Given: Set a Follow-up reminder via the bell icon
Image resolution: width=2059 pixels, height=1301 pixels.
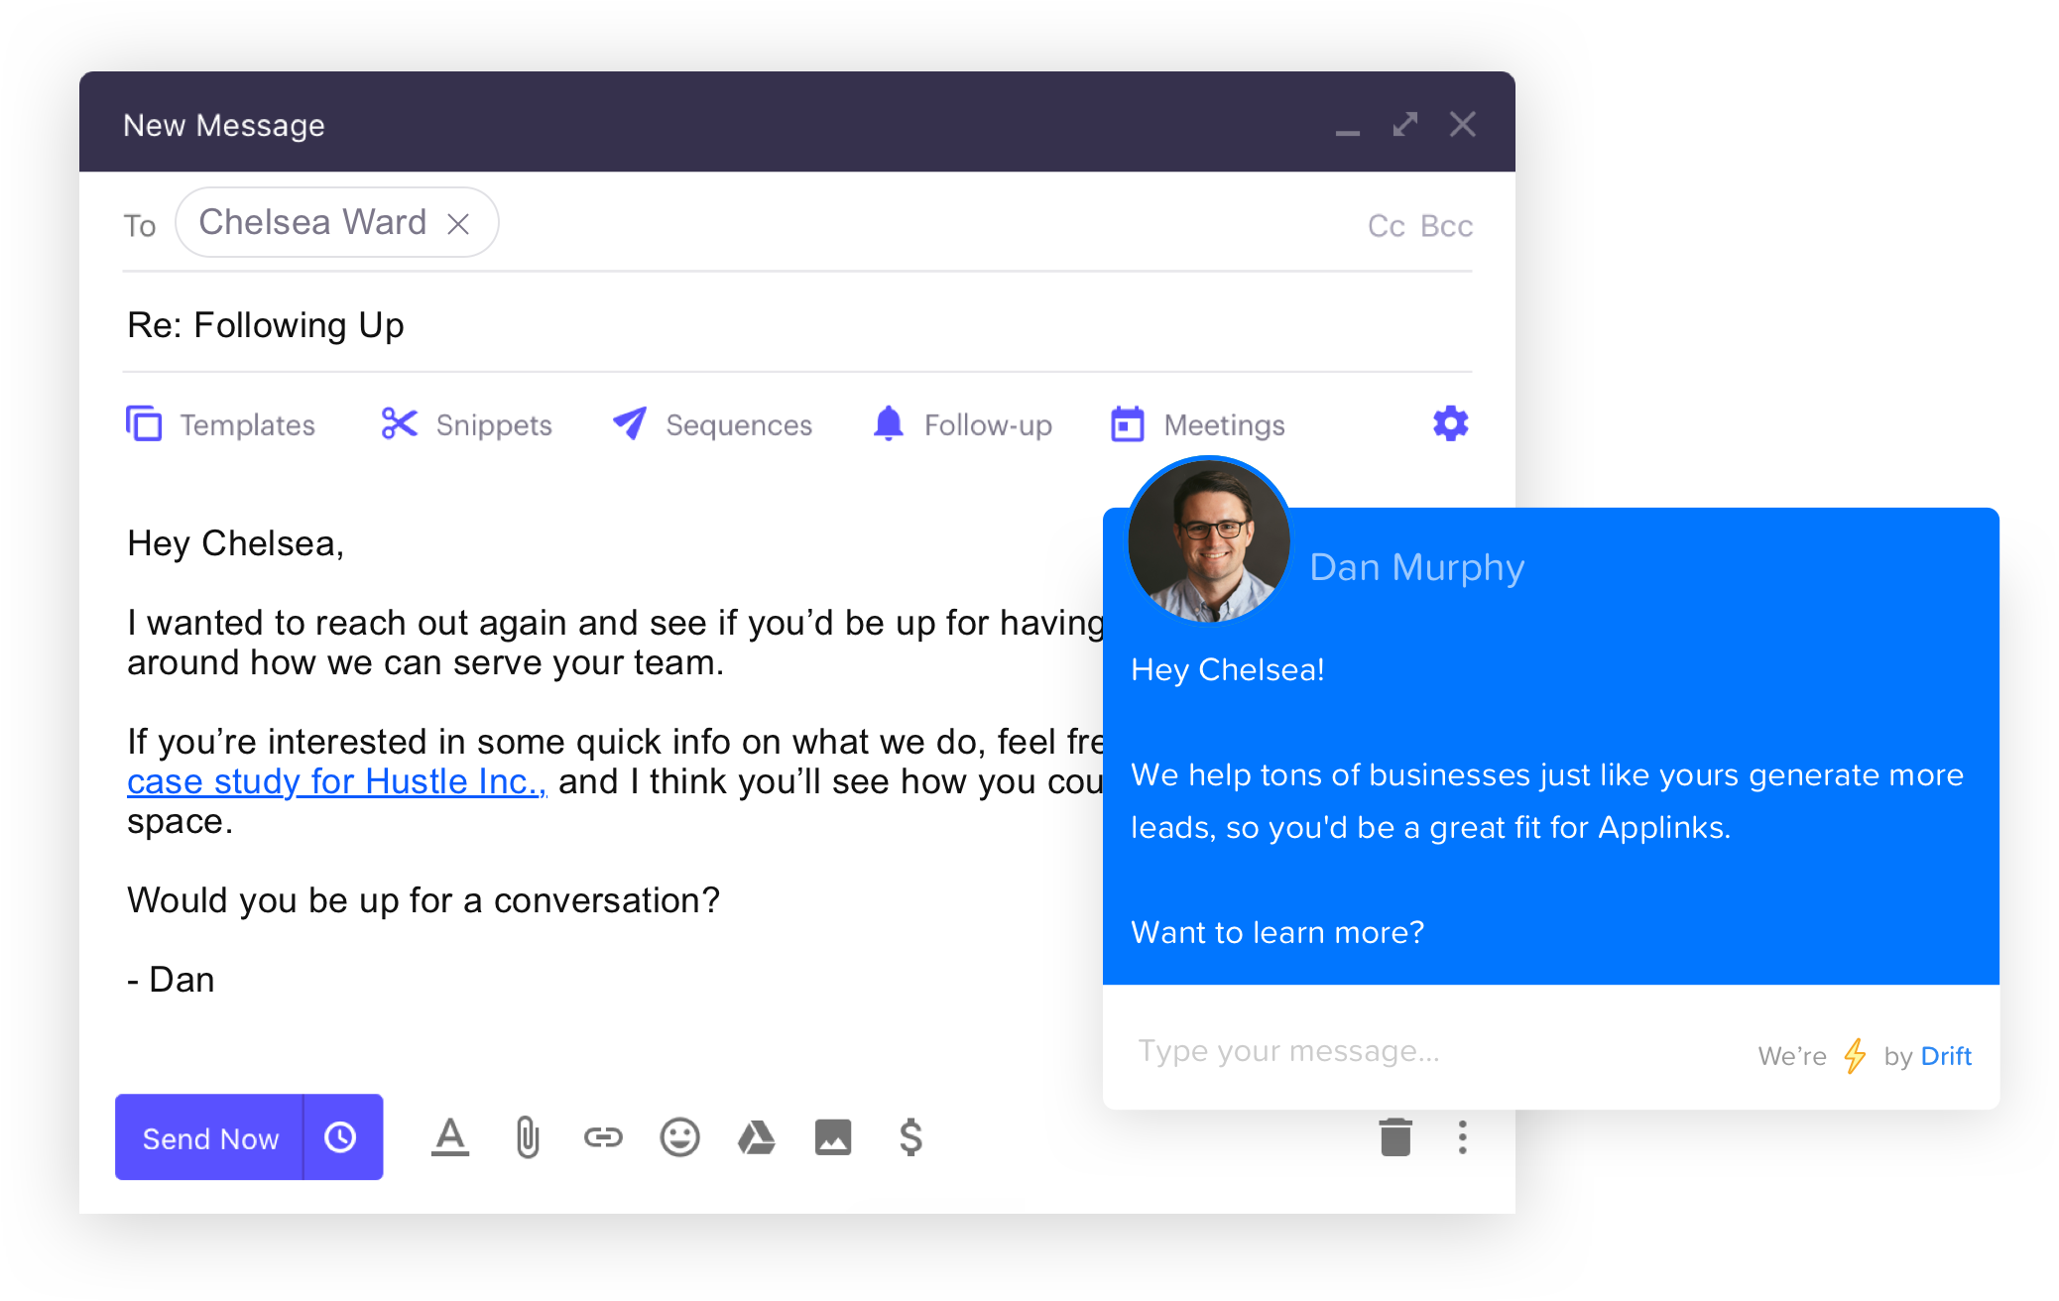Looking at the screenshot, I should 961,424.
